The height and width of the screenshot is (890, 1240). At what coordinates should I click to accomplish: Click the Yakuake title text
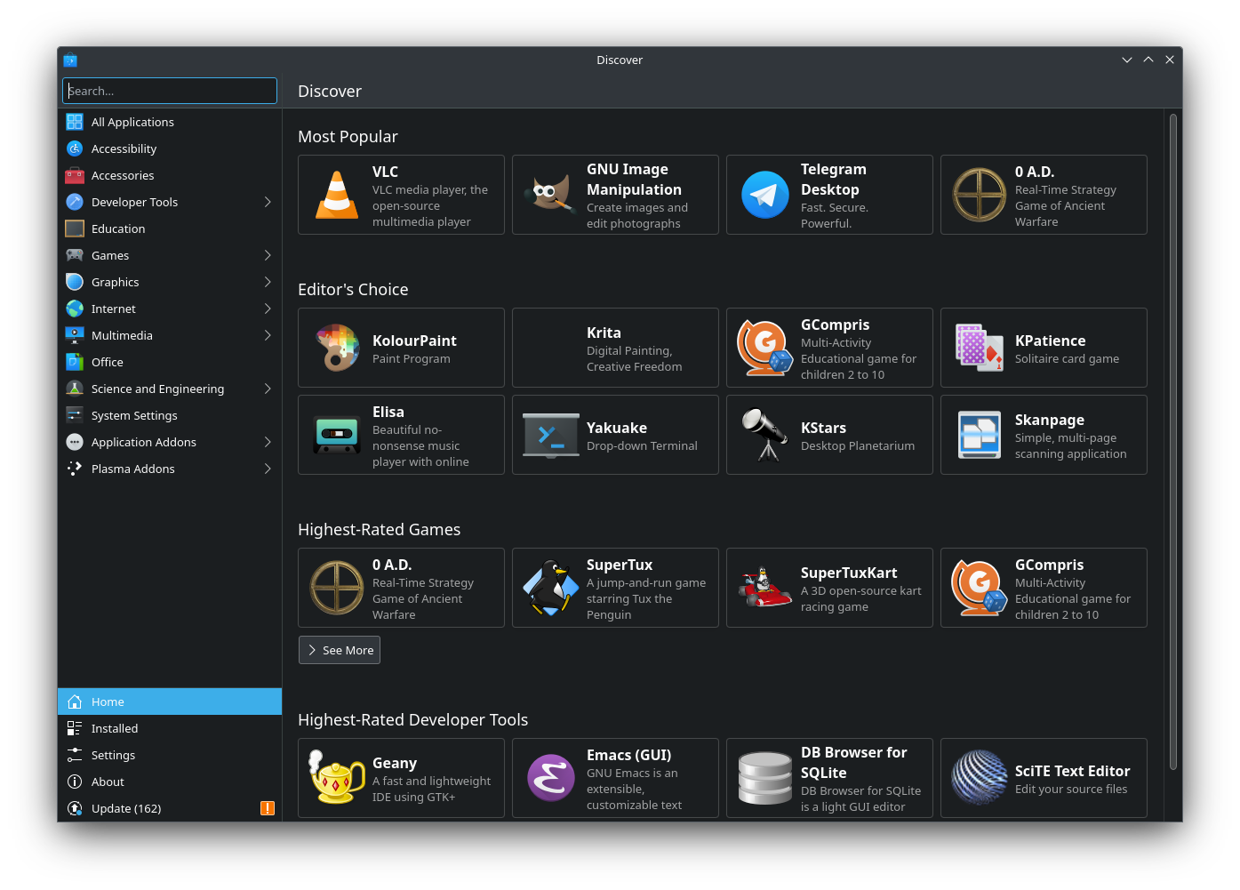[x=617, y=428]
